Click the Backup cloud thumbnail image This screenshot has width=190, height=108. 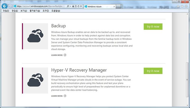tap(35, 36)
